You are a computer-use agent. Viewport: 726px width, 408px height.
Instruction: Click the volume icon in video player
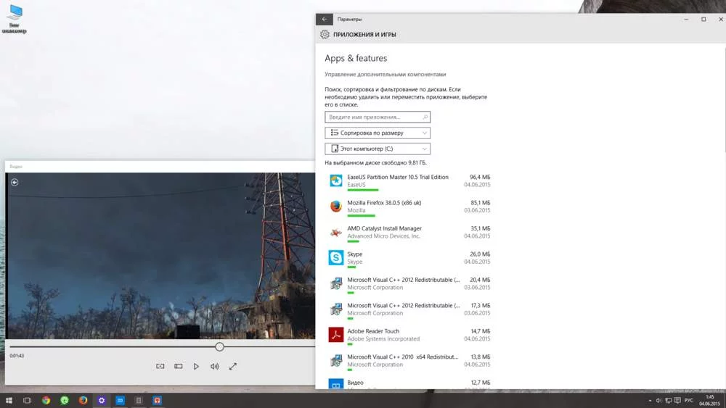[214, 367]
